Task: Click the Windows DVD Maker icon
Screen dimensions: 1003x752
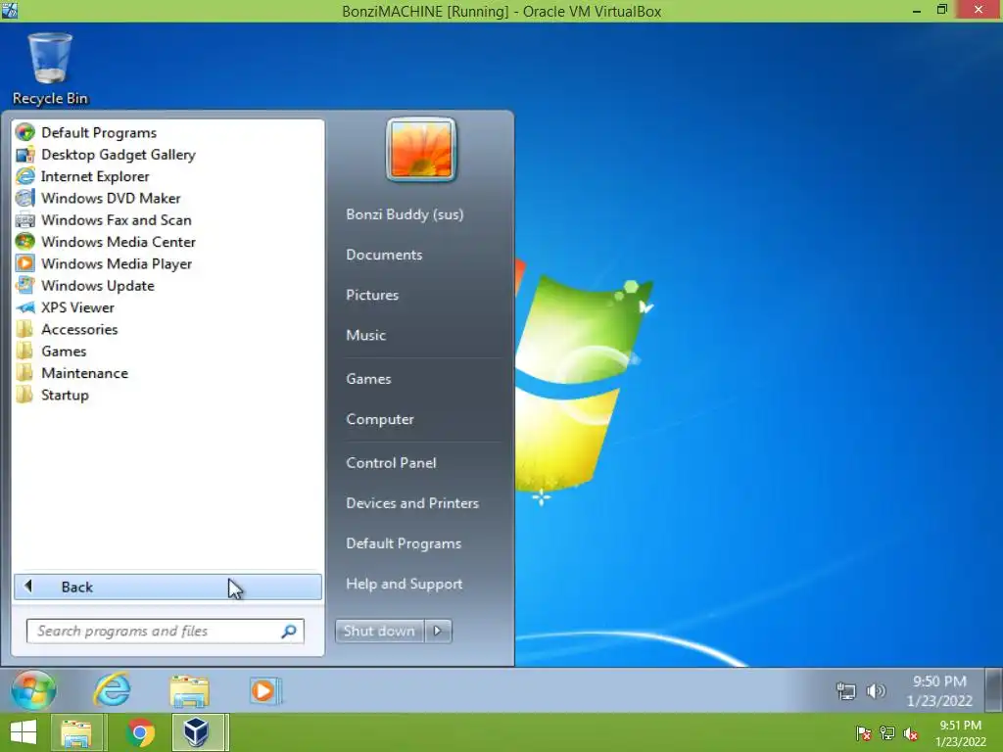Action: [x=24, y=198]
